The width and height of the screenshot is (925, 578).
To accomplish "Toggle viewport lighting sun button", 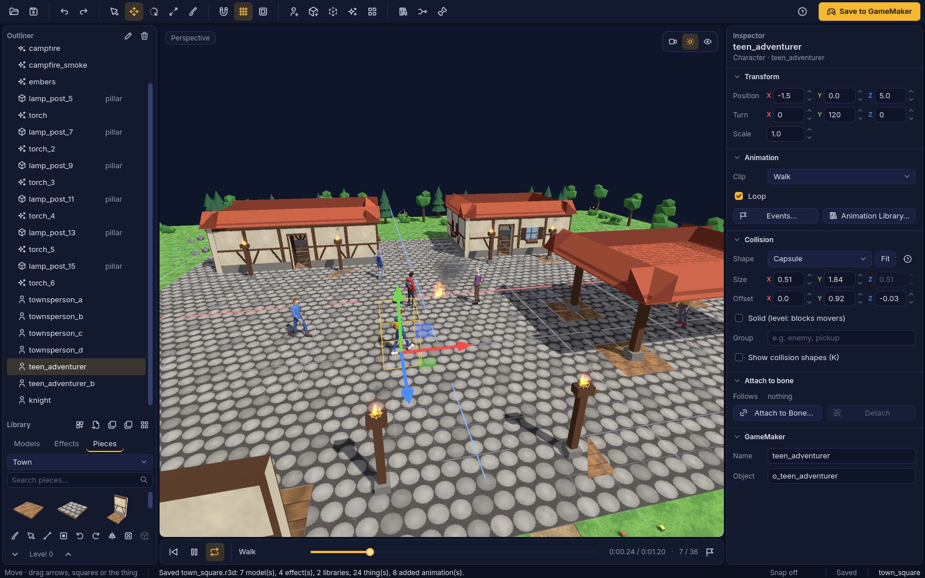I will 690,42.
